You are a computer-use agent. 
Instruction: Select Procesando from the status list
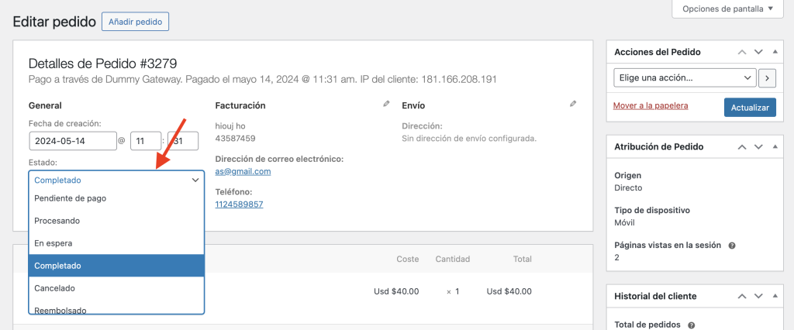[x=57, y=221]
